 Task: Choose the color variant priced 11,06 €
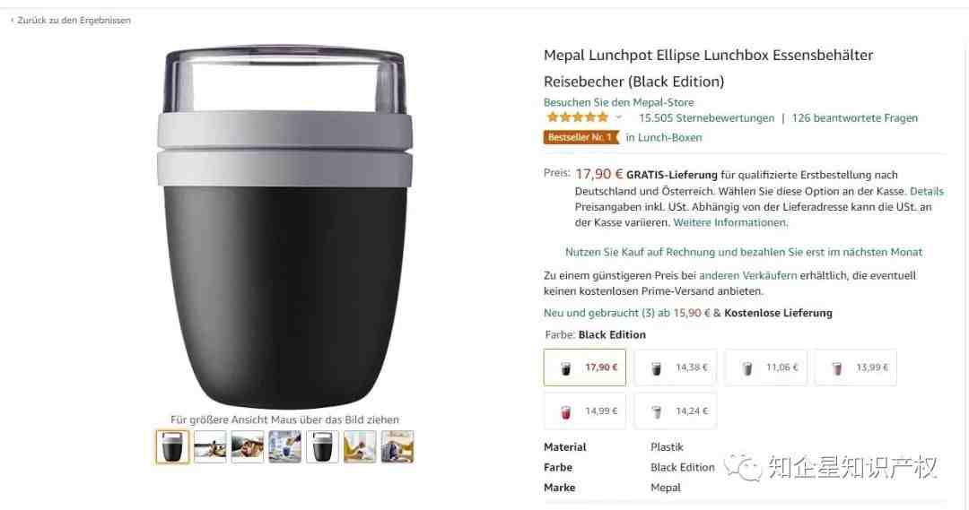coord(765,367)
